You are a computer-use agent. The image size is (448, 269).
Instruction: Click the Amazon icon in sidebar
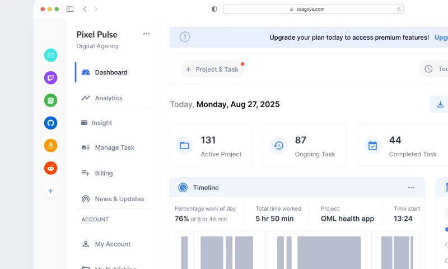[50, 146]
